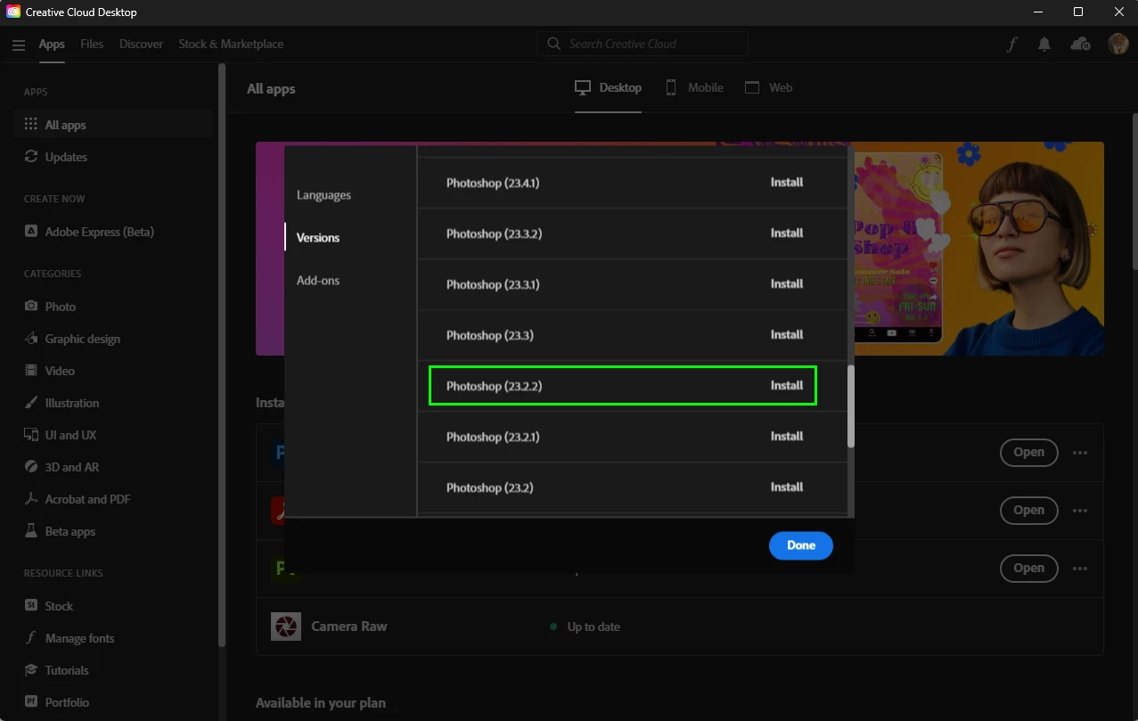Screen dimensions: 1138x721
Task: Open Beta apps in sidebar
Action: click(x=60, y=531)
